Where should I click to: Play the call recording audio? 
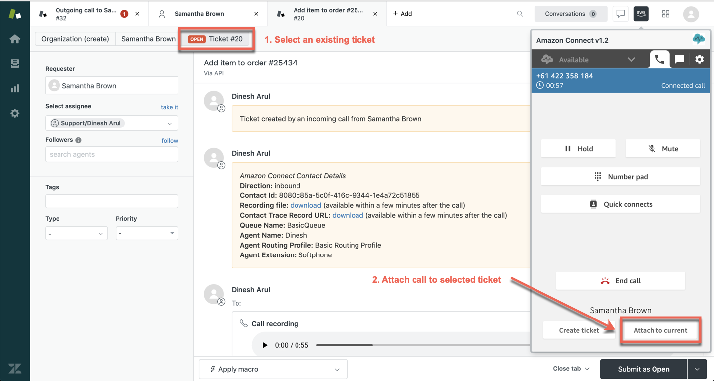click(x=265, y=345)
